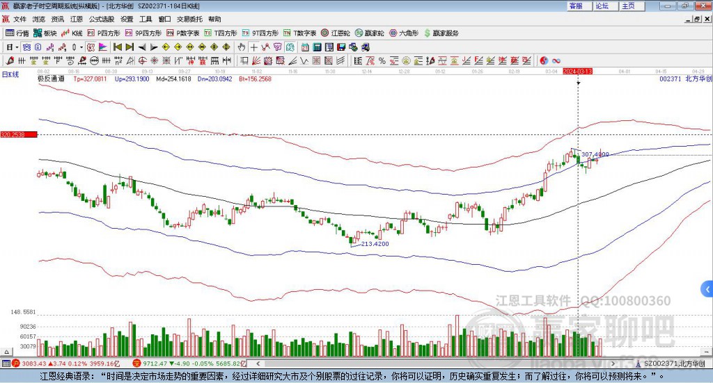This screenshot has width=713, height=383.
Task: Click the Tp=327.0811 value
Action: tap(90, 79)
